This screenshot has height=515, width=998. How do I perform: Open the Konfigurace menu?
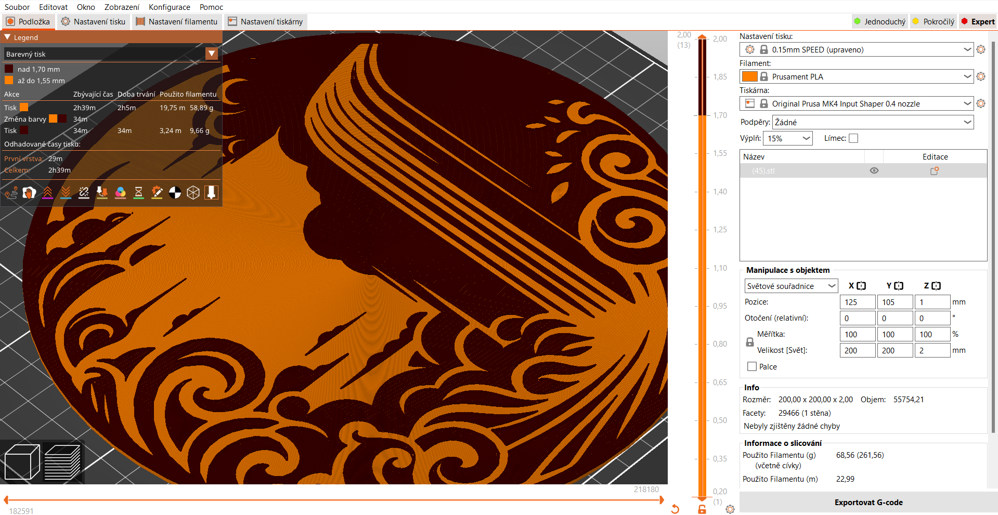pyautogui.click(x=170, y=7)
